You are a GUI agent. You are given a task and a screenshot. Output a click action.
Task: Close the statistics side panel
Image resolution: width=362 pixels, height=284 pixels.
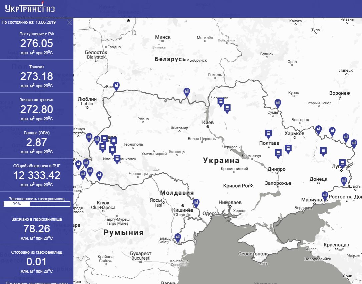point(69,23)
